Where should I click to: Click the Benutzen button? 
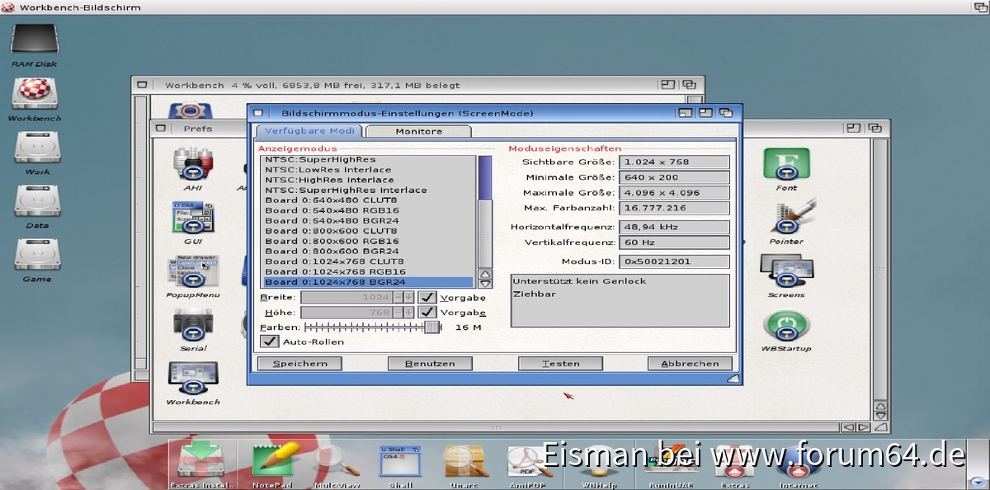point(430,363)
